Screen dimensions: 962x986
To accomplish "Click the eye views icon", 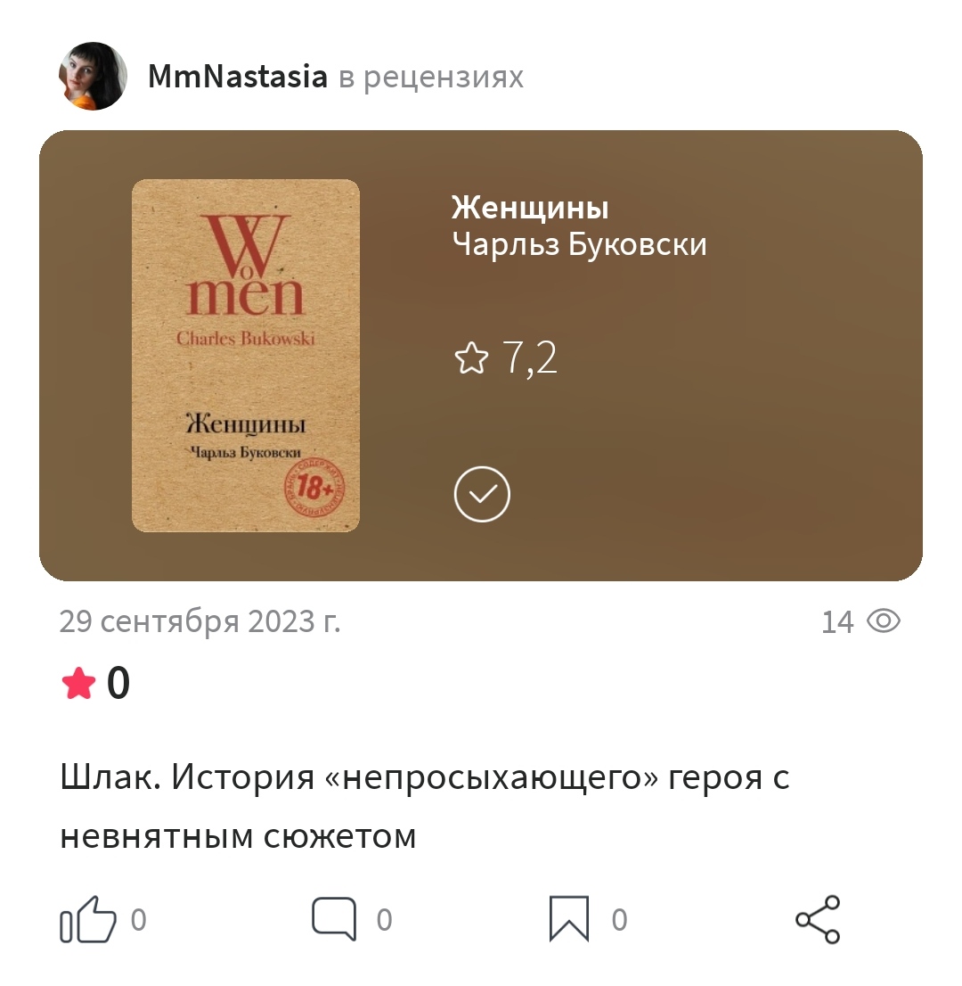I will pos(884,621).
